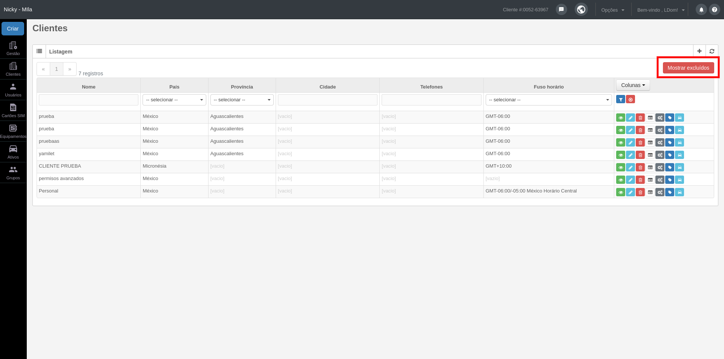Open the Opções menu
724x359 pixels.
tap(613, 10)
